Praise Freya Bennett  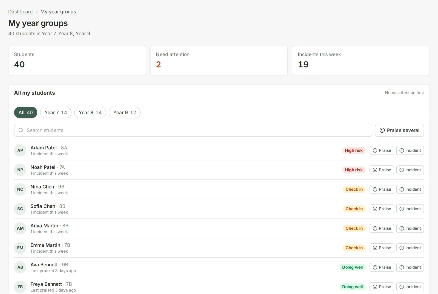[x=382, y=287]
